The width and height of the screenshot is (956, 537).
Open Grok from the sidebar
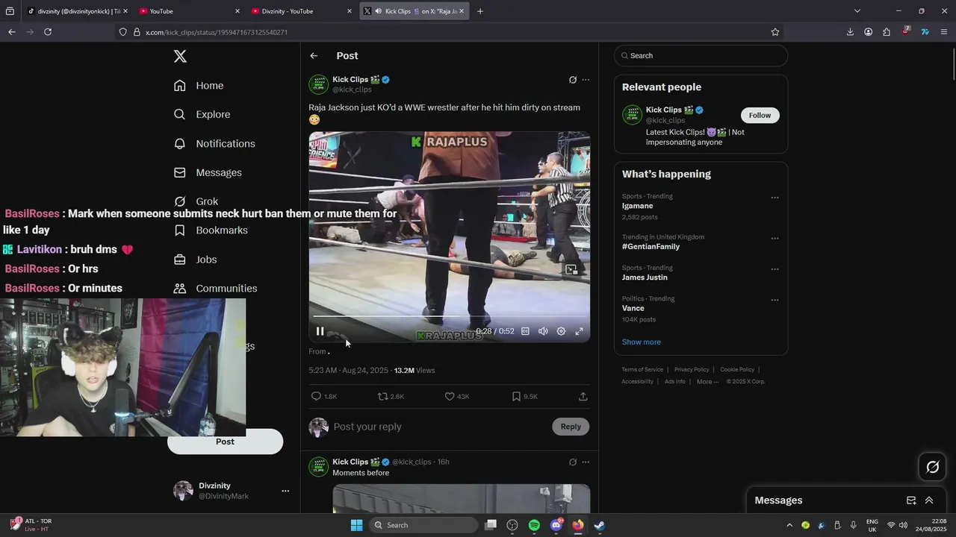tap(196, 201)
